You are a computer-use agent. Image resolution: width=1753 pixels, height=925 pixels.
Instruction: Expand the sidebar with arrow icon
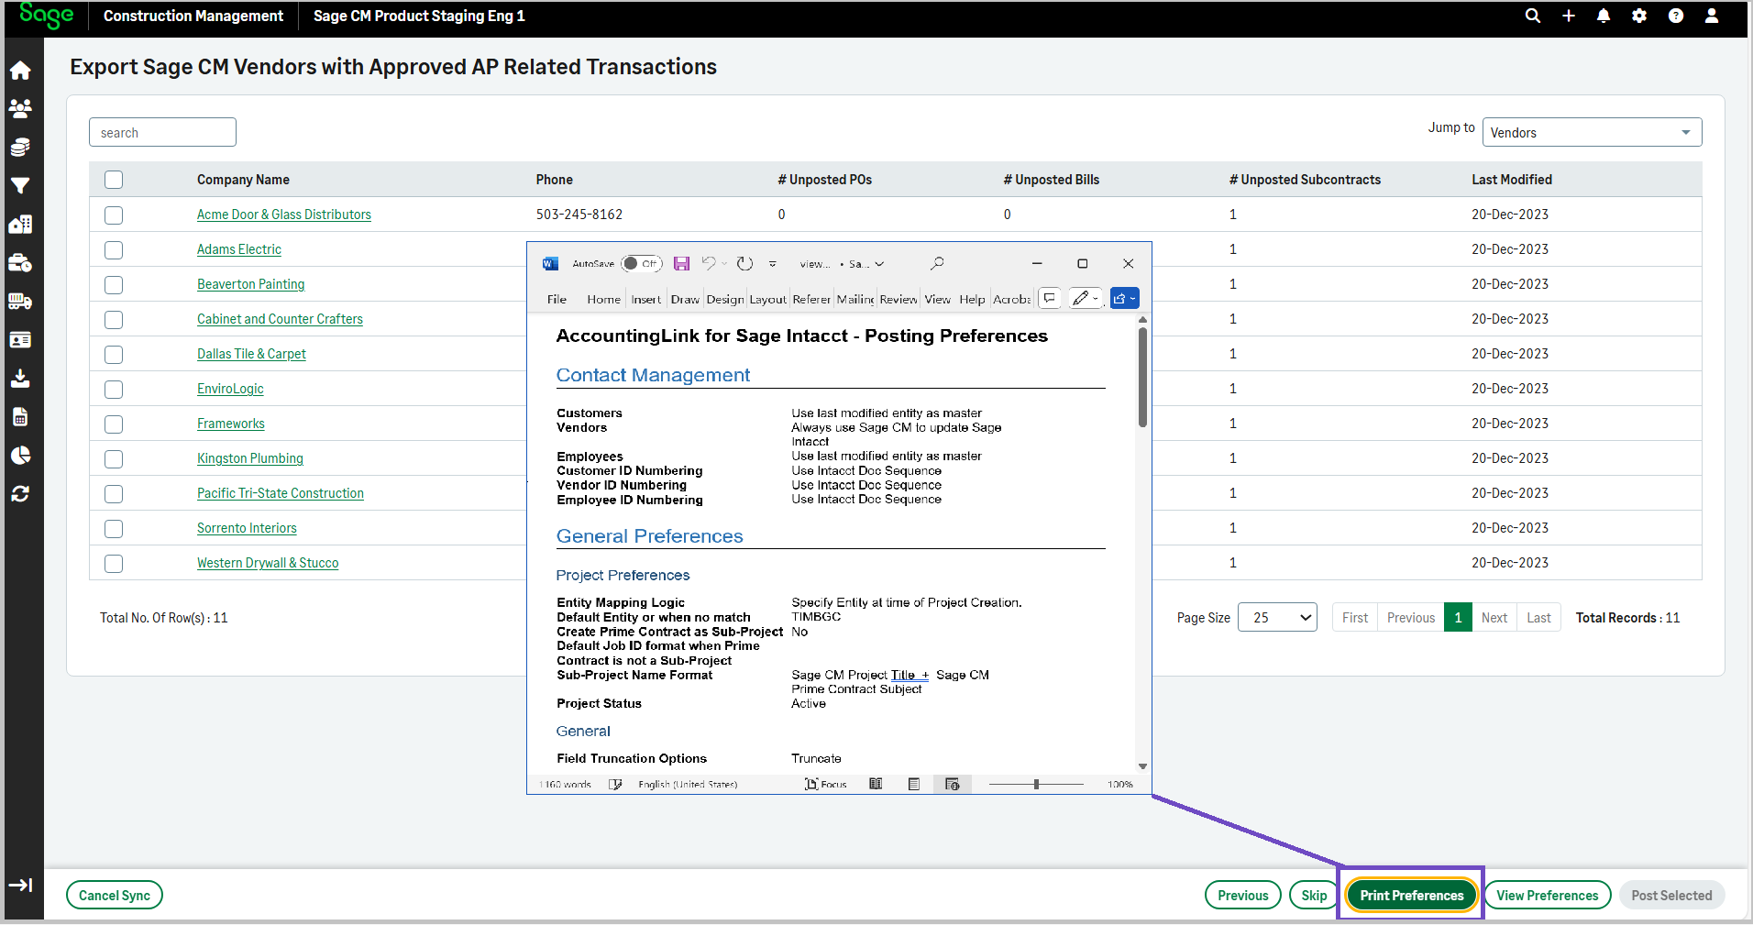pos(20,885)
